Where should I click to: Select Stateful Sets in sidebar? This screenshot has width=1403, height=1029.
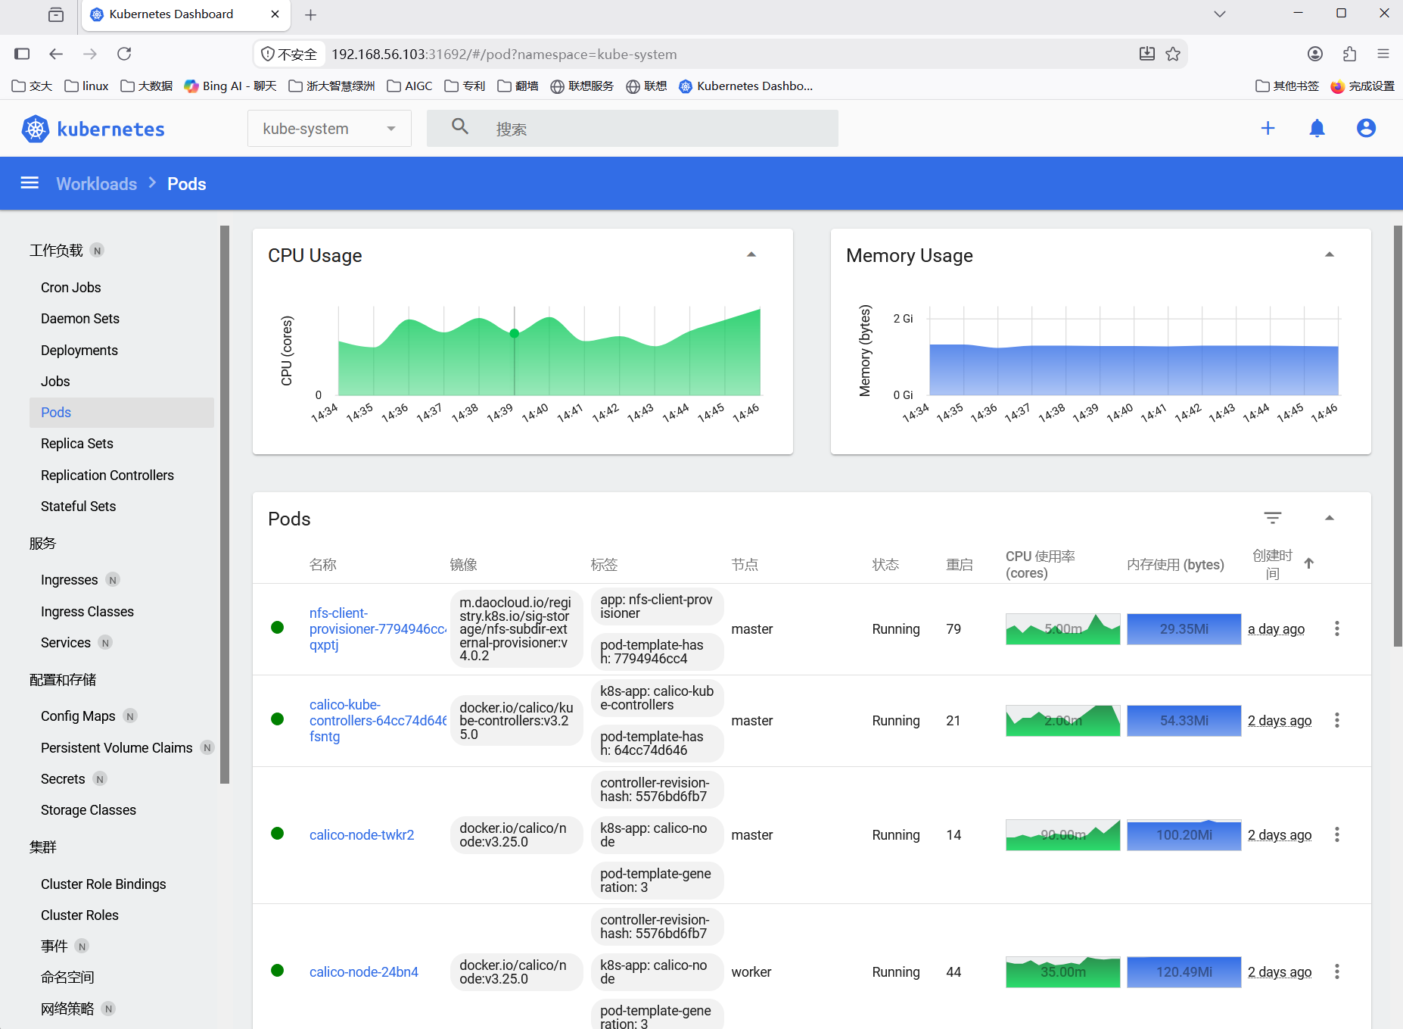coord(79,507)
